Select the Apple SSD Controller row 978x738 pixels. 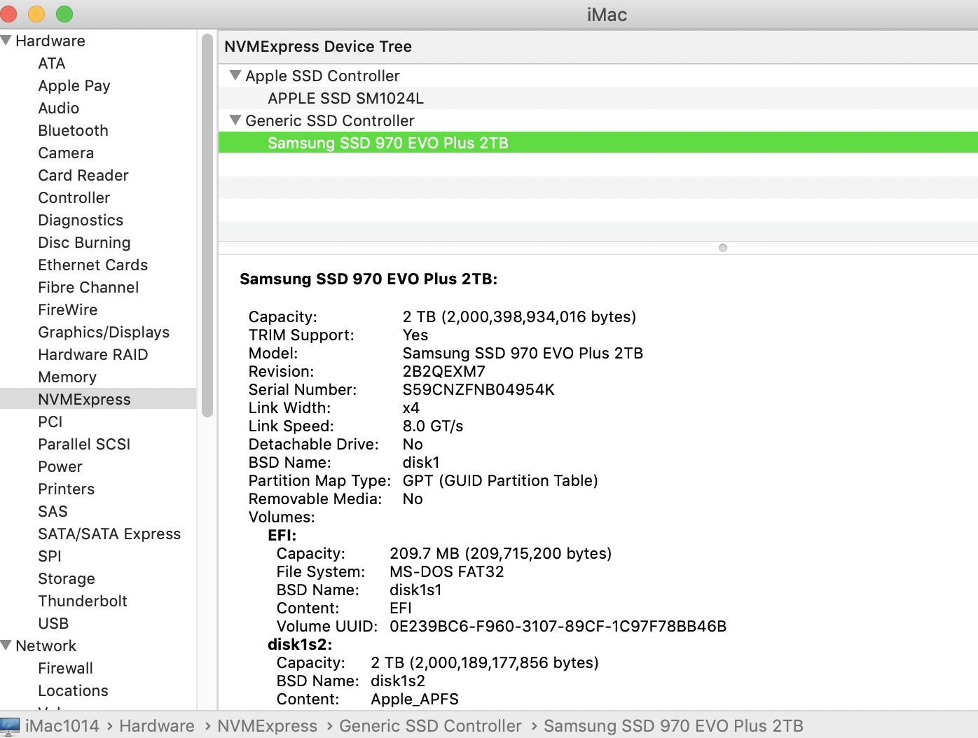click(598, 76)
